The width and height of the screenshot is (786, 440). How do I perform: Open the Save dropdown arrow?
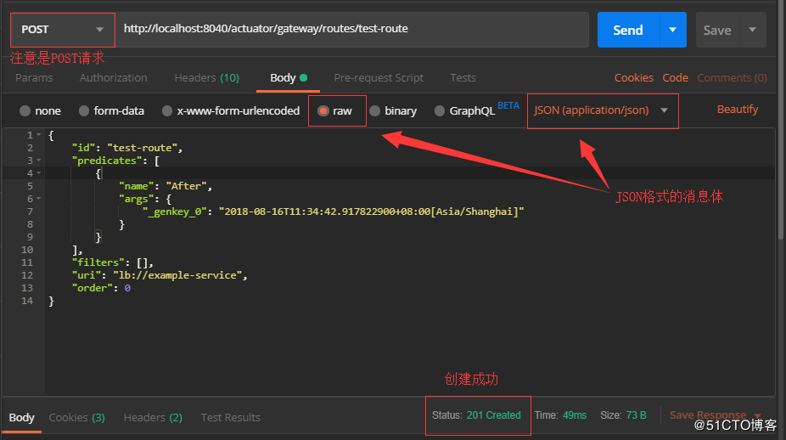click(x=752, y=30)
